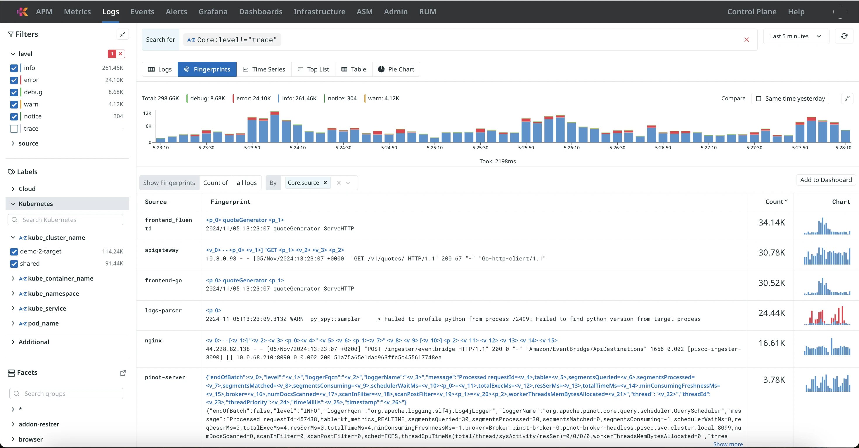Expand the pod_name group
Viewport: 859px width, 448px height.
[x=13, y=323]
